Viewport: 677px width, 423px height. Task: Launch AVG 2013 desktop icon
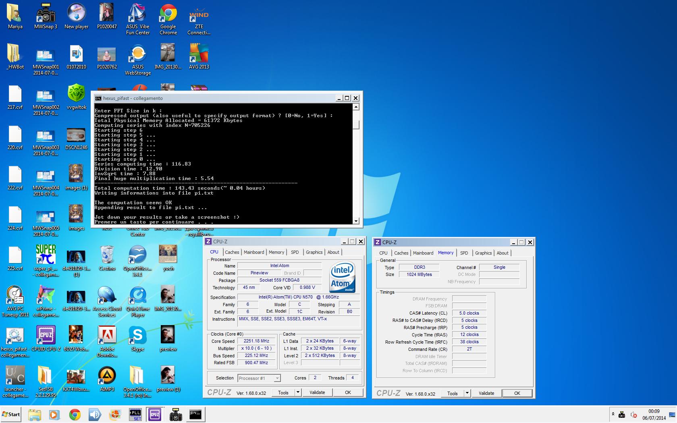pos(199,56)
